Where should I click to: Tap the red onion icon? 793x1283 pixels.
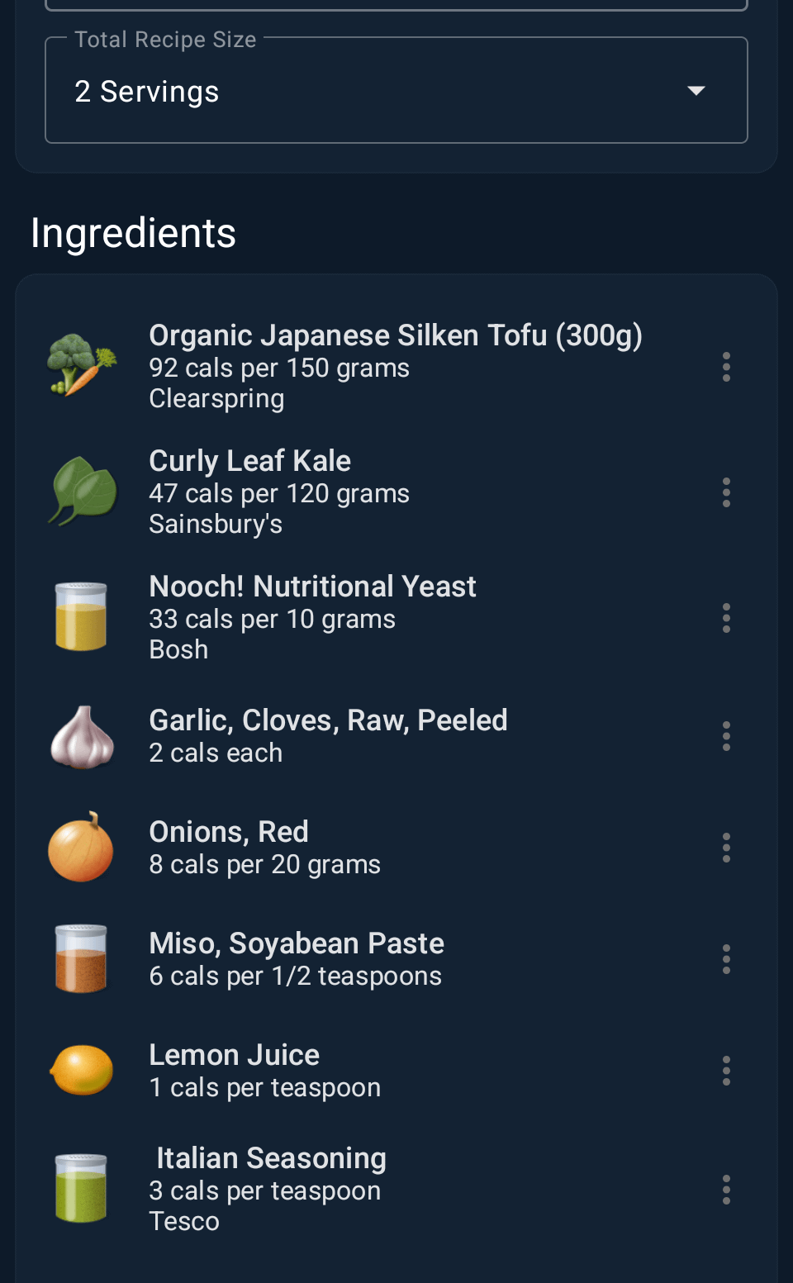pos(81,848)
